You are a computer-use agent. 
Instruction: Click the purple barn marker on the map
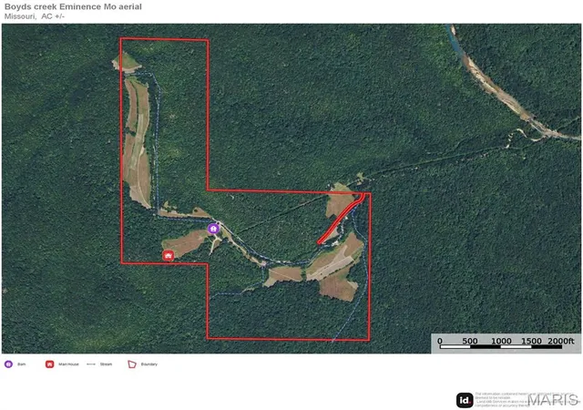click(213, 229)
